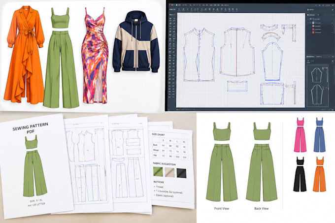Open the orange wrap dress illustration
This screenshot has height=223, width=335.
[x=25, y=55]
